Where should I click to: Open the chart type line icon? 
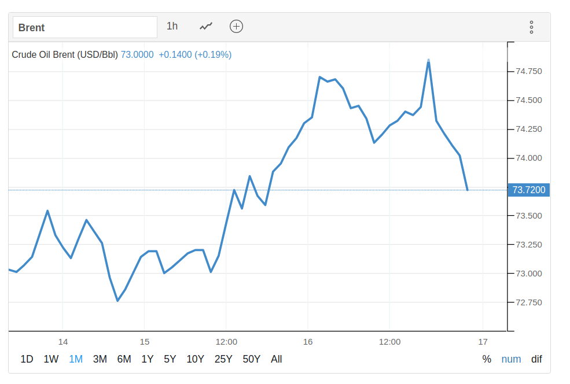[206, 26]
